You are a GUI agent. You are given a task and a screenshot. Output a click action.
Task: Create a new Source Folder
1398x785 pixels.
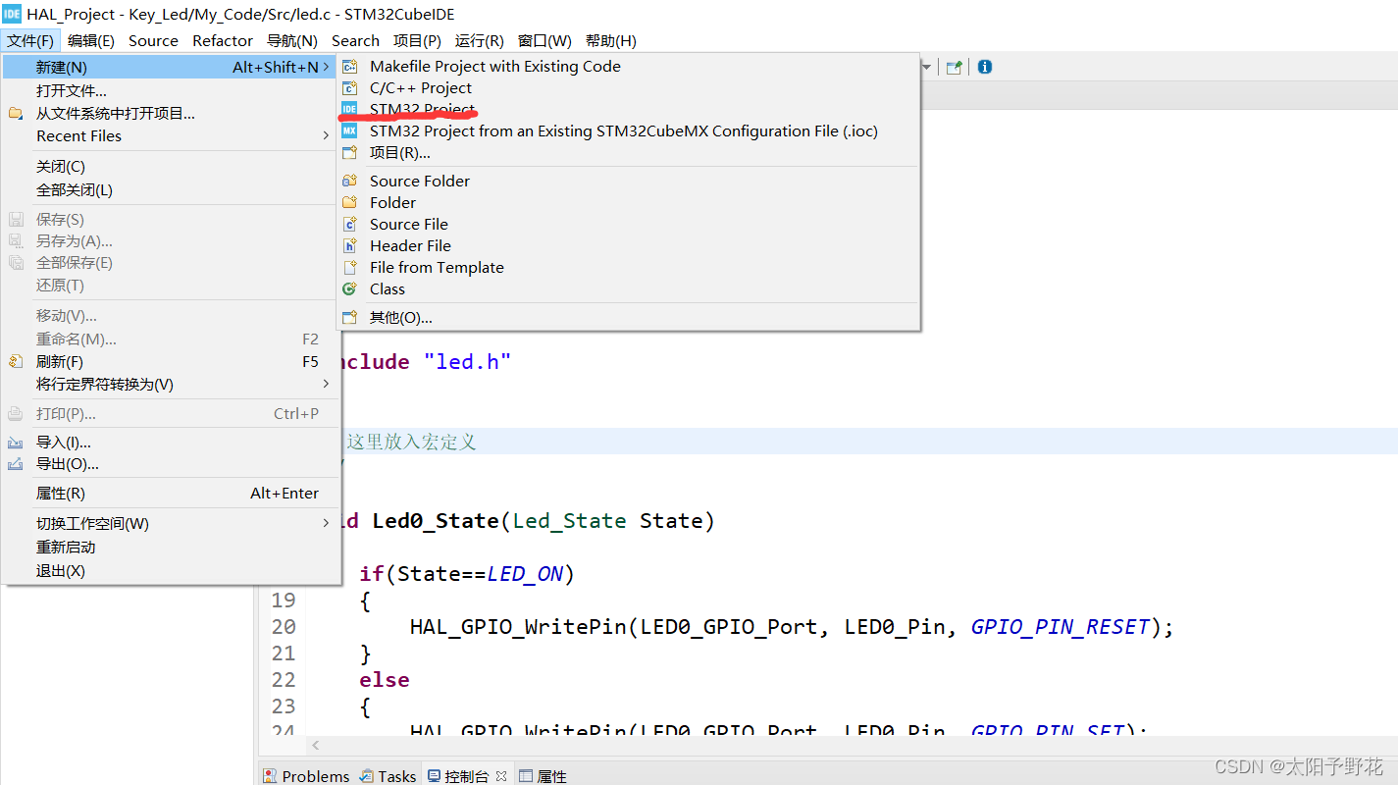(628, 181)
